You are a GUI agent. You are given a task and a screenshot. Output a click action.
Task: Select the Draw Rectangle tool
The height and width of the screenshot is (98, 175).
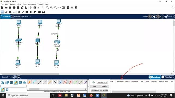tap(27, 12)
